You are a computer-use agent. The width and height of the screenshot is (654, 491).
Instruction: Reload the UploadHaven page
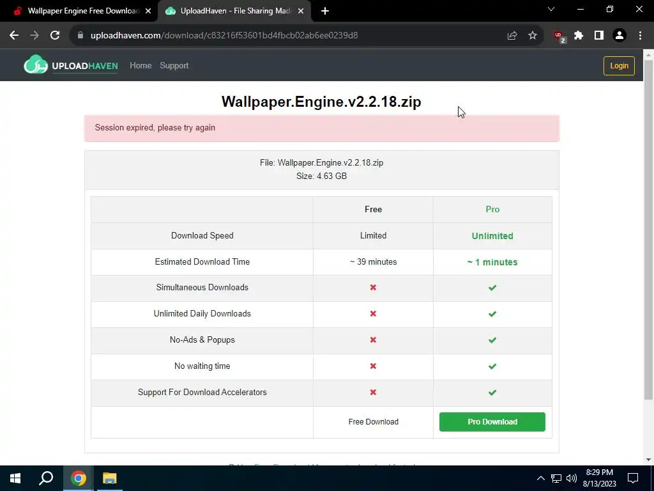(55, 36)
